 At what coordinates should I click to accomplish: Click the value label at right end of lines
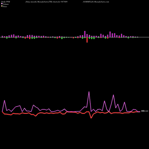[x=145, y=111]
